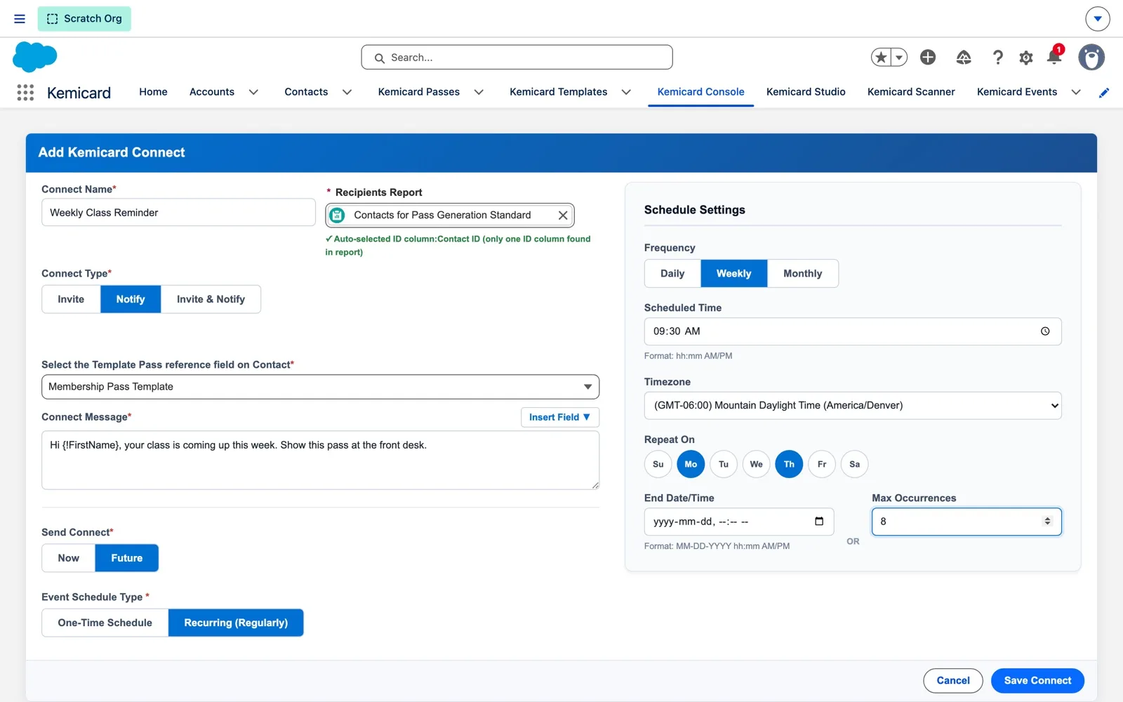Set frequency to Monthly

[x=803, y=274]
